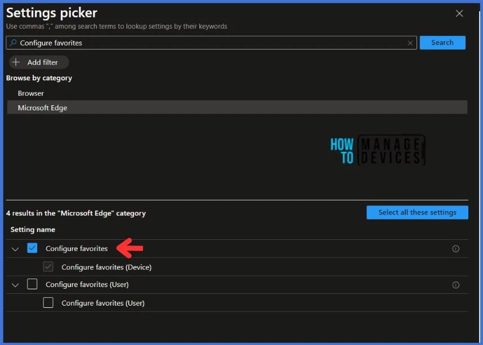Click the plus icon on Add filter
Image resolution: width=483 pixels, height=345 pixels.
click(16, 62)
